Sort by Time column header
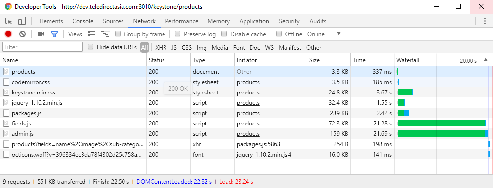The image size is (493, 188). [372, 60]
